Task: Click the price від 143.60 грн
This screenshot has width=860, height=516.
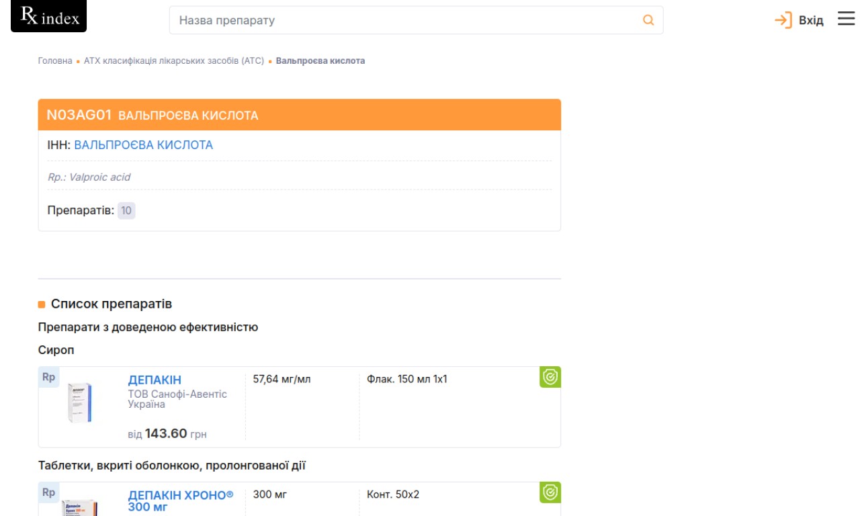Action: tap(167, 433)
